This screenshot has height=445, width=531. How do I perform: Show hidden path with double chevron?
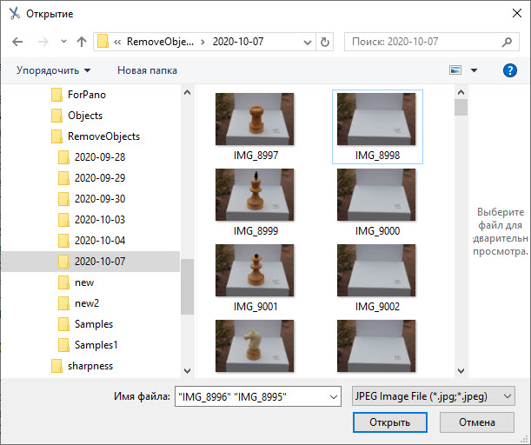point(117,42)
